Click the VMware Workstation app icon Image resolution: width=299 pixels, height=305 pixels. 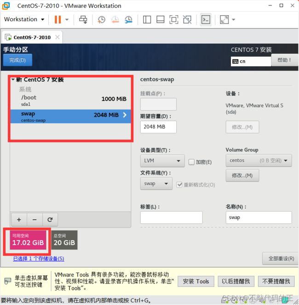pos(6,6)
